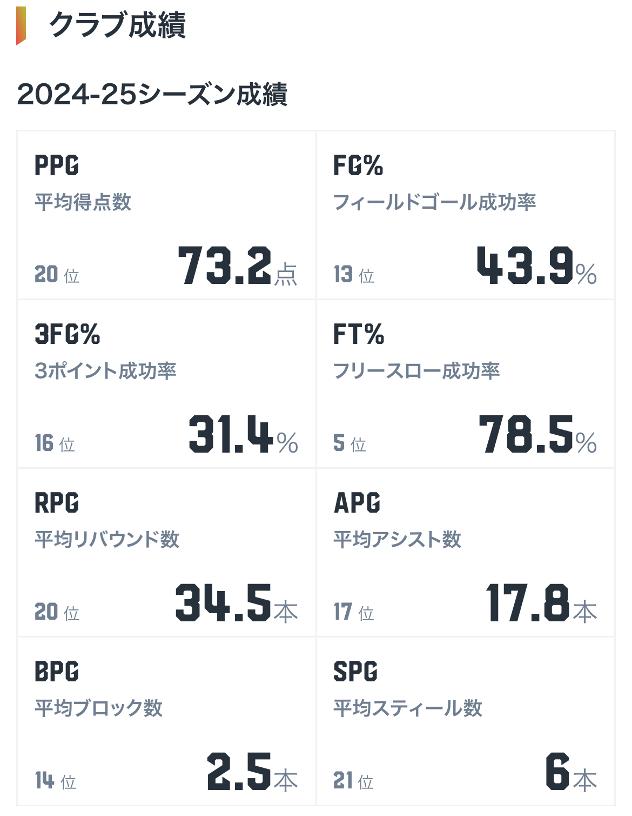Open the FT% フリースロー成功率 card
Screen dimensions: 632x816
pos(466,384)
